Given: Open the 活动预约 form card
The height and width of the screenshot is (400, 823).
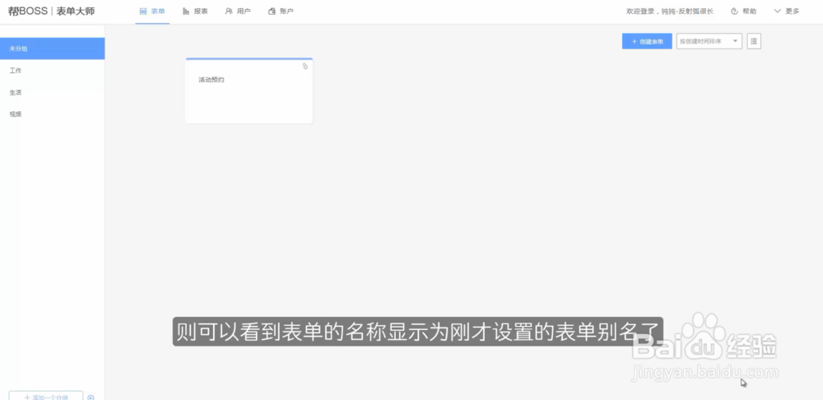Looking at the screenshot, I should (249, 91).
